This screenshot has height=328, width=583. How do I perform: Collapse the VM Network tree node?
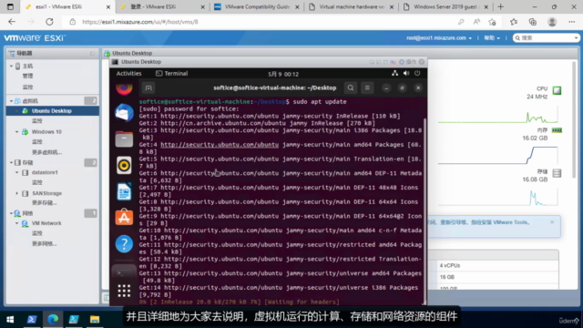tap(17, 223)
